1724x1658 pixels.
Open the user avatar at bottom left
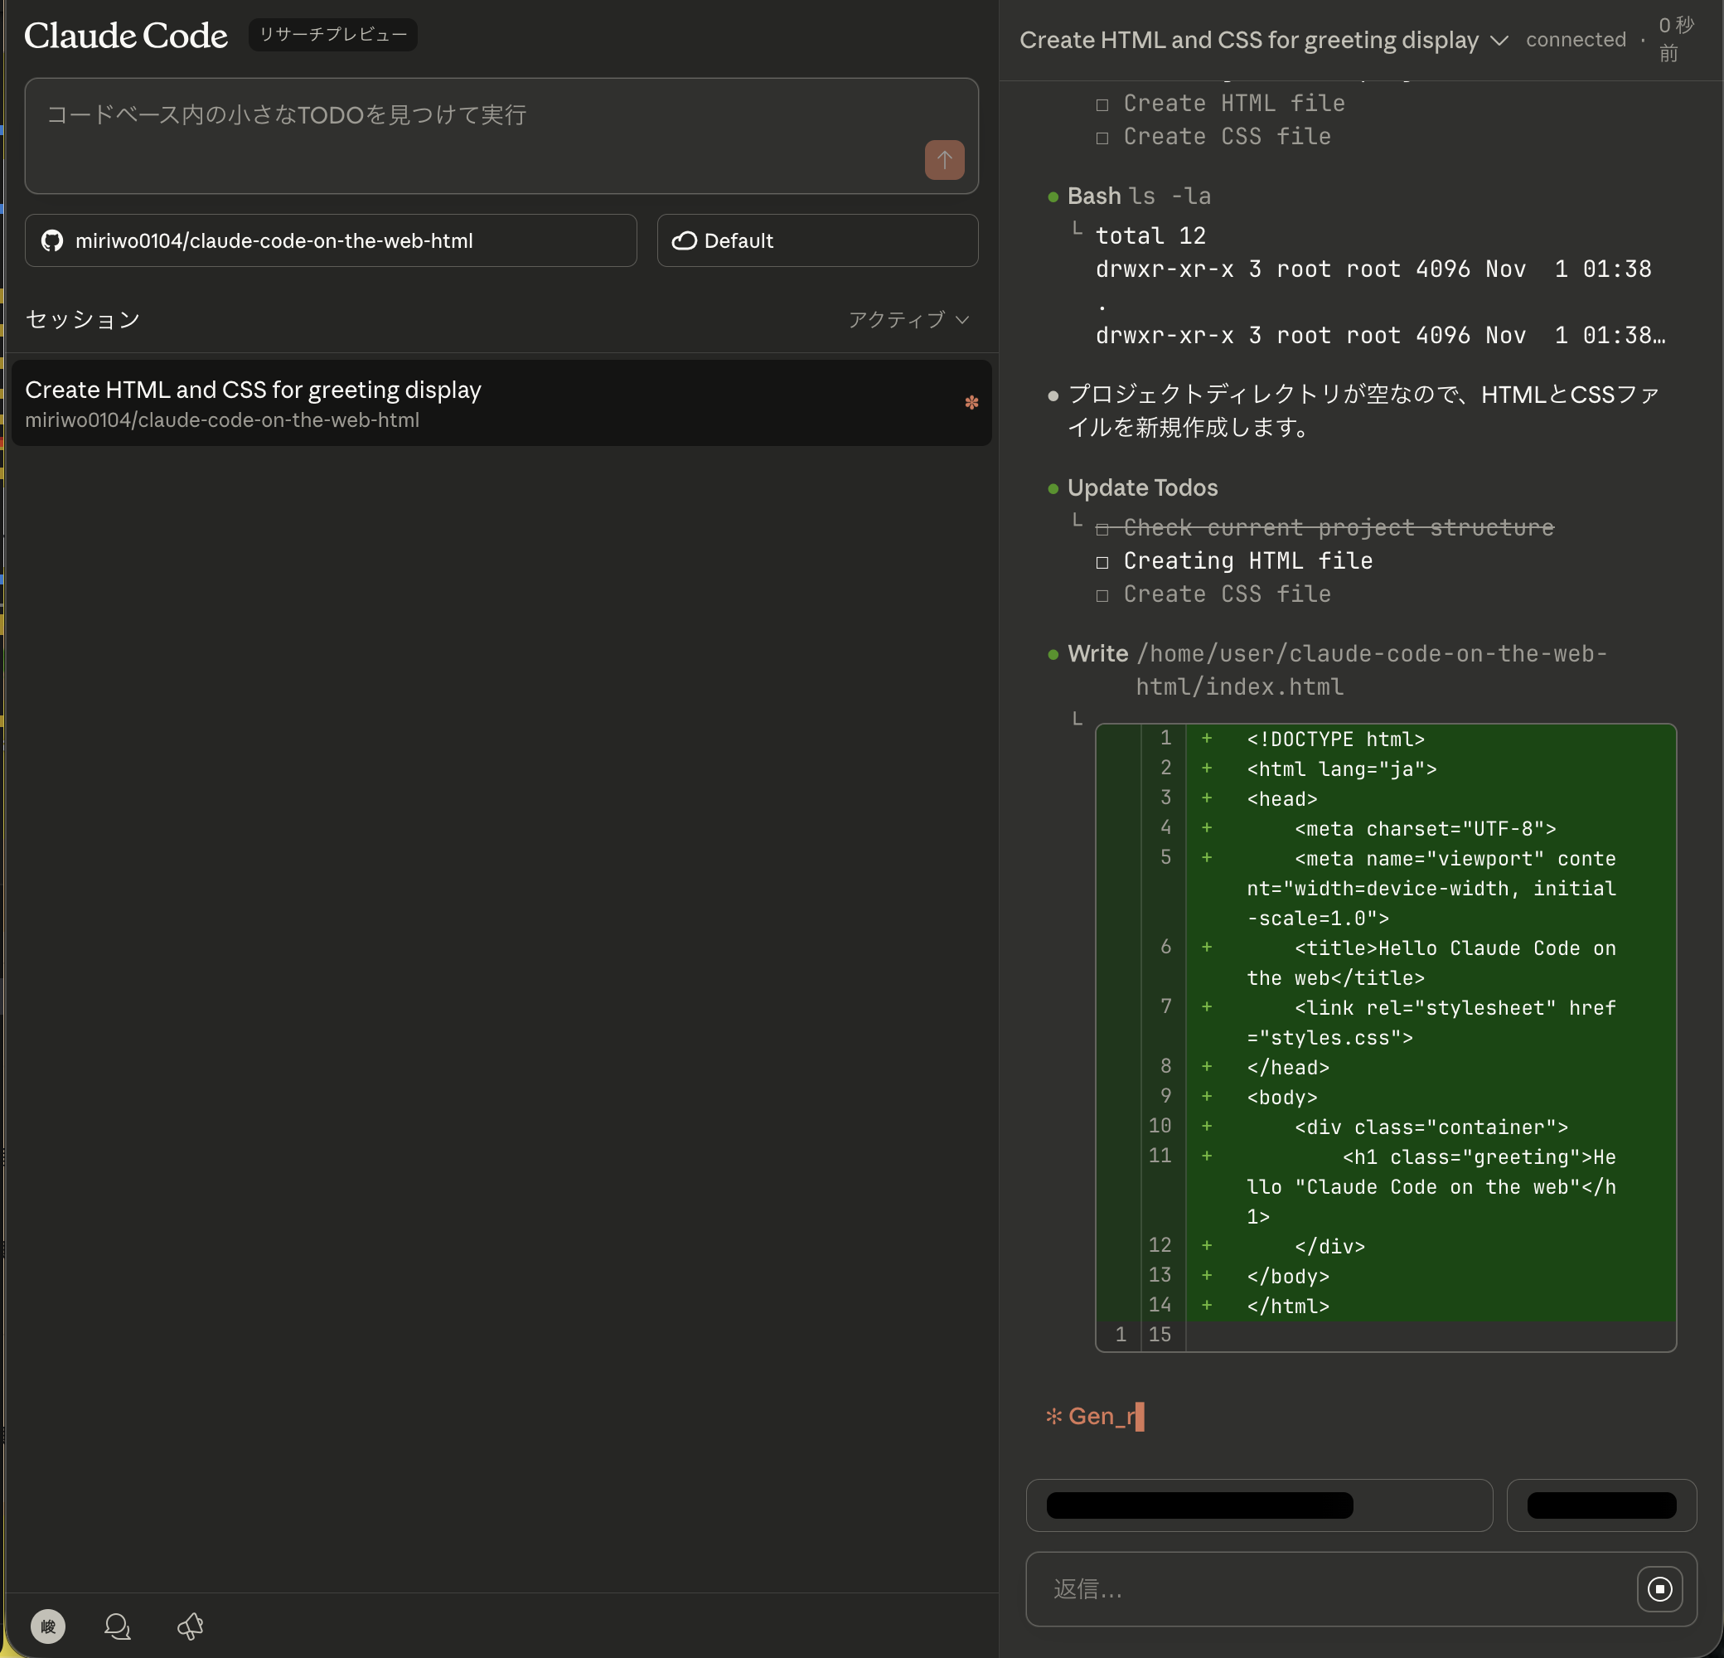pos(47,1626)
